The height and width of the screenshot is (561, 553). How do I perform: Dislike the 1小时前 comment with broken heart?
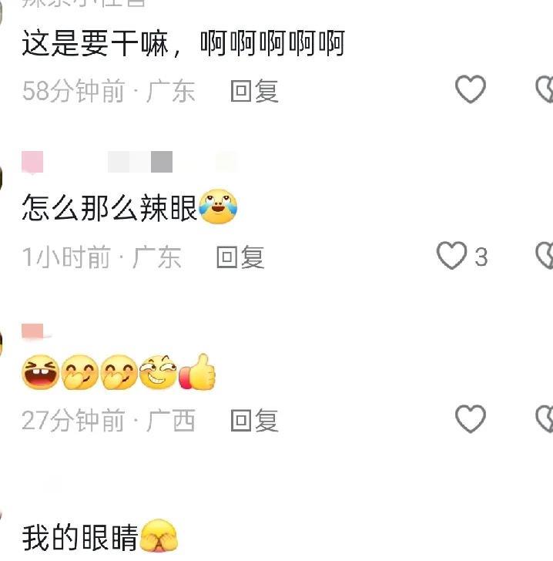point(545,256)
